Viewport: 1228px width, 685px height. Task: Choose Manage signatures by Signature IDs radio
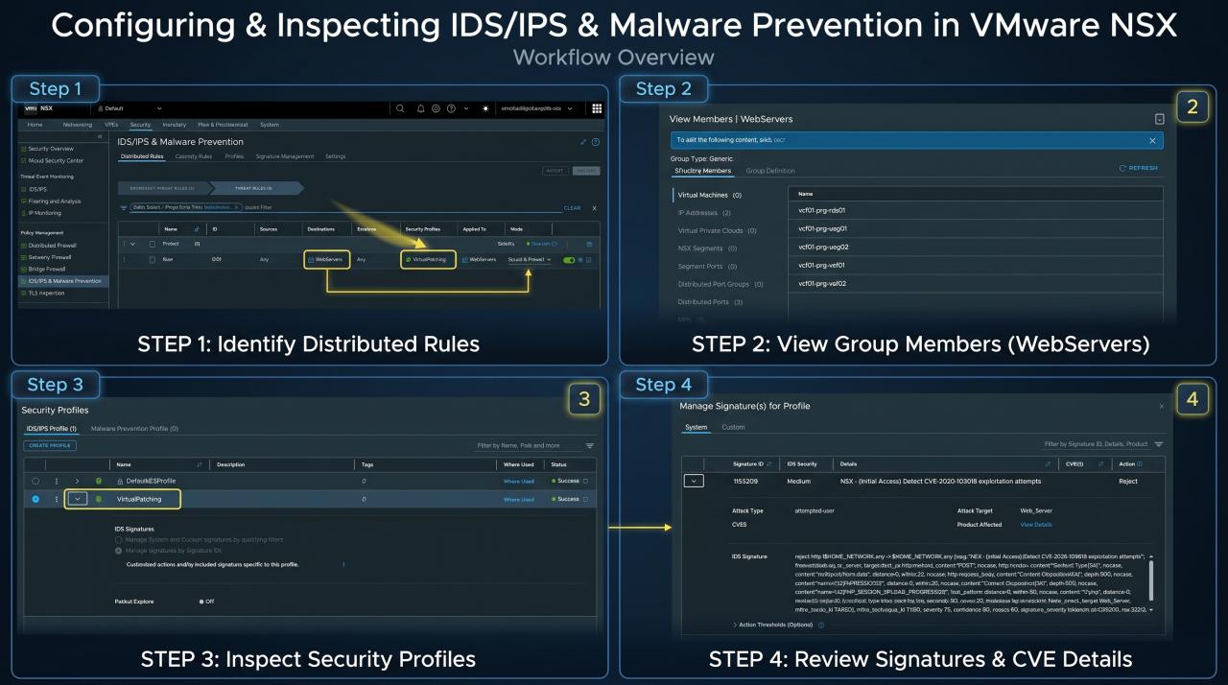[x=119, y=551]
